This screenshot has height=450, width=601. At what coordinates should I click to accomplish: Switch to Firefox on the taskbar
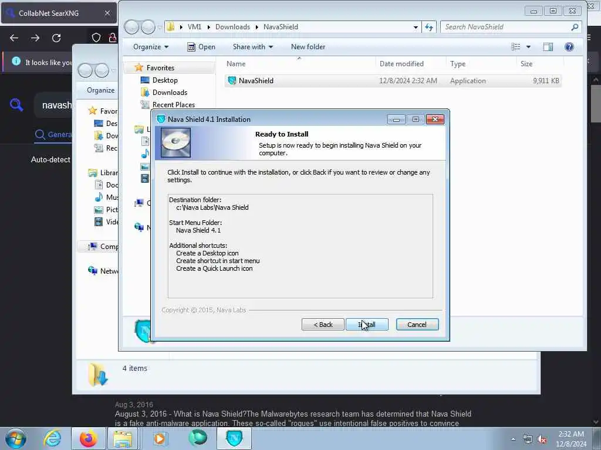88,438
